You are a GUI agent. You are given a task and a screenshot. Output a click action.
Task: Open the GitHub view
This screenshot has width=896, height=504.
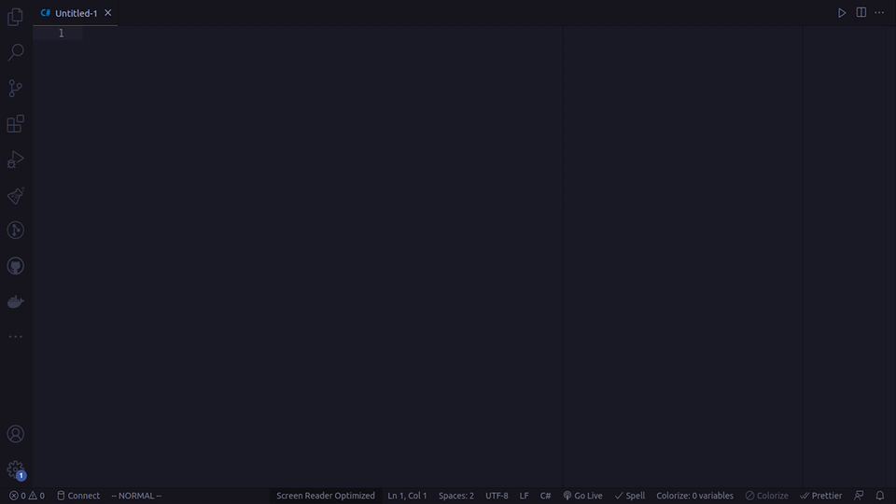(16, 266)
